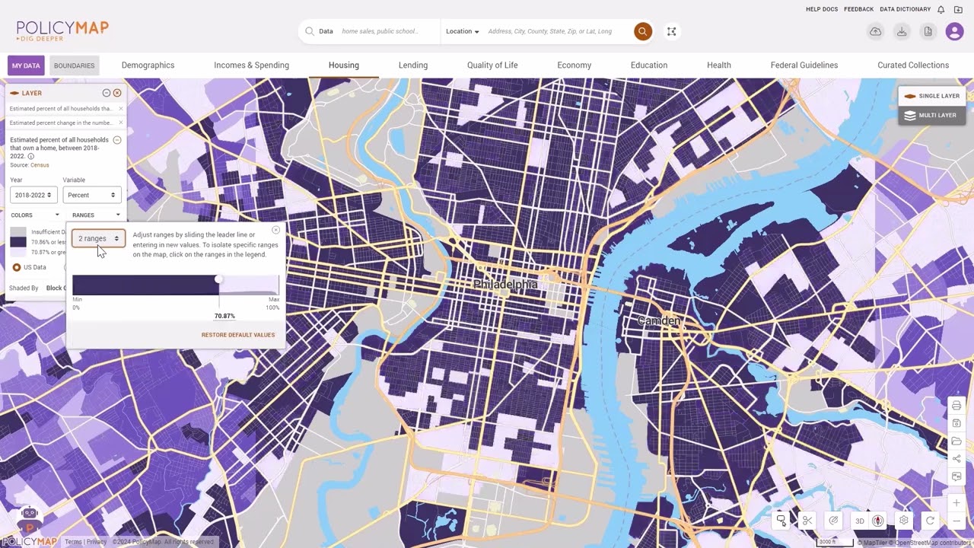Collapse the active layer with minus circle
Viewport: 974px width, 548px height.
117,140
